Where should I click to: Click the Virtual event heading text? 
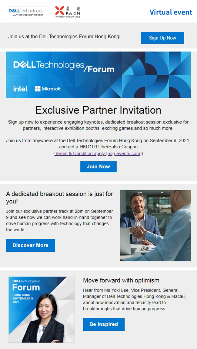point(171,12)
